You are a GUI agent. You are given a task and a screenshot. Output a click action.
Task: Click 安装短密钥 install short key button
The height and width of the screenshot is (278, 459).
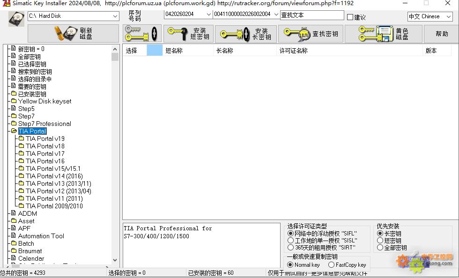point(188,34)
